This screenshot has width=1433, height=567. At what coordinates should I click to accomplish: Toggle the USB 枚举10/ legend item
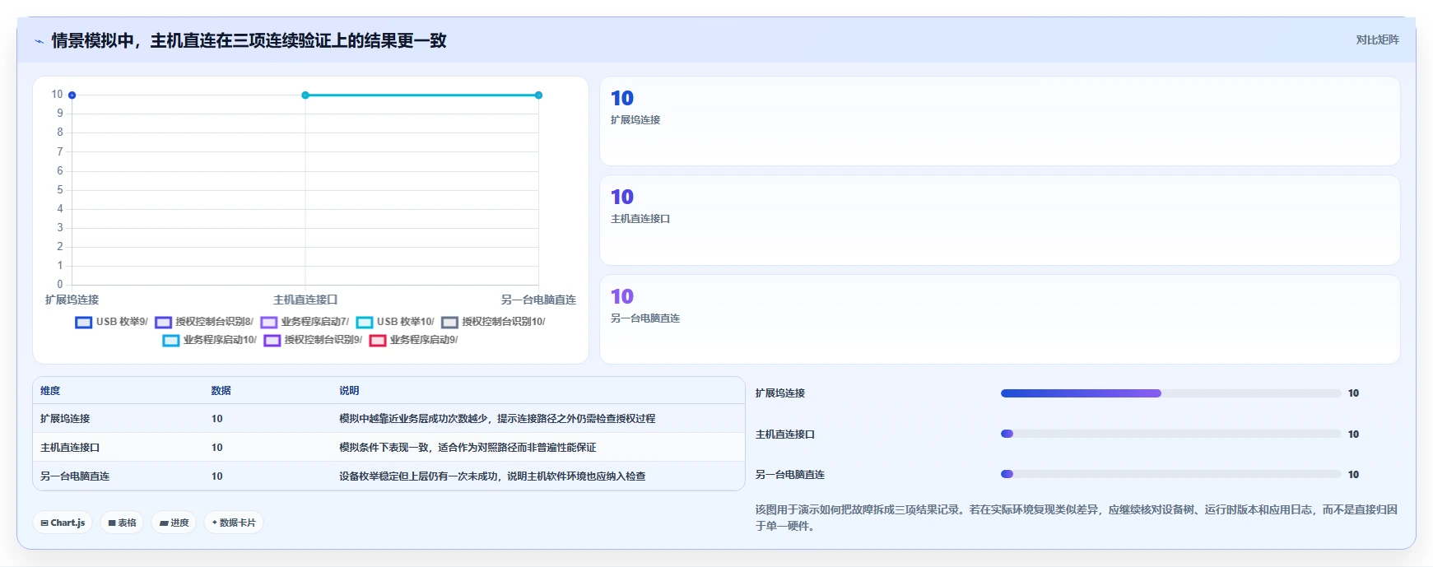(395, 322)
